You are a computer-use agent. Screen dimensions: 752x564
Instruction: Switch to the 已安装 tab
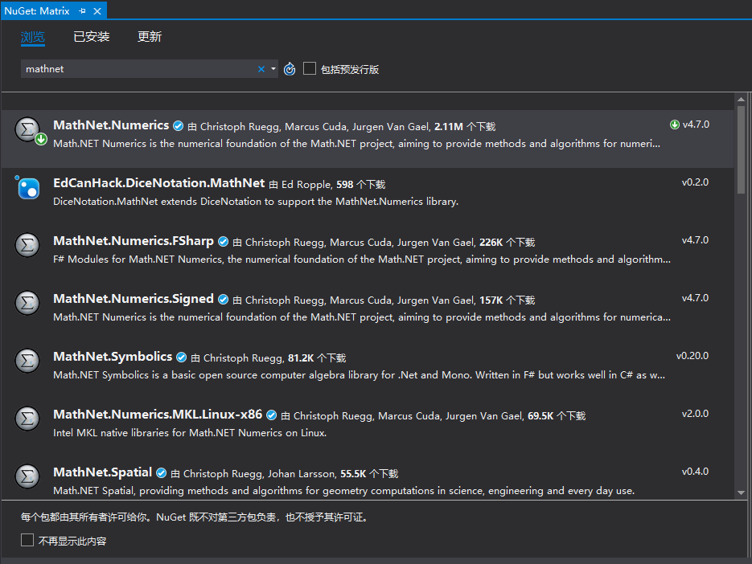91,36
